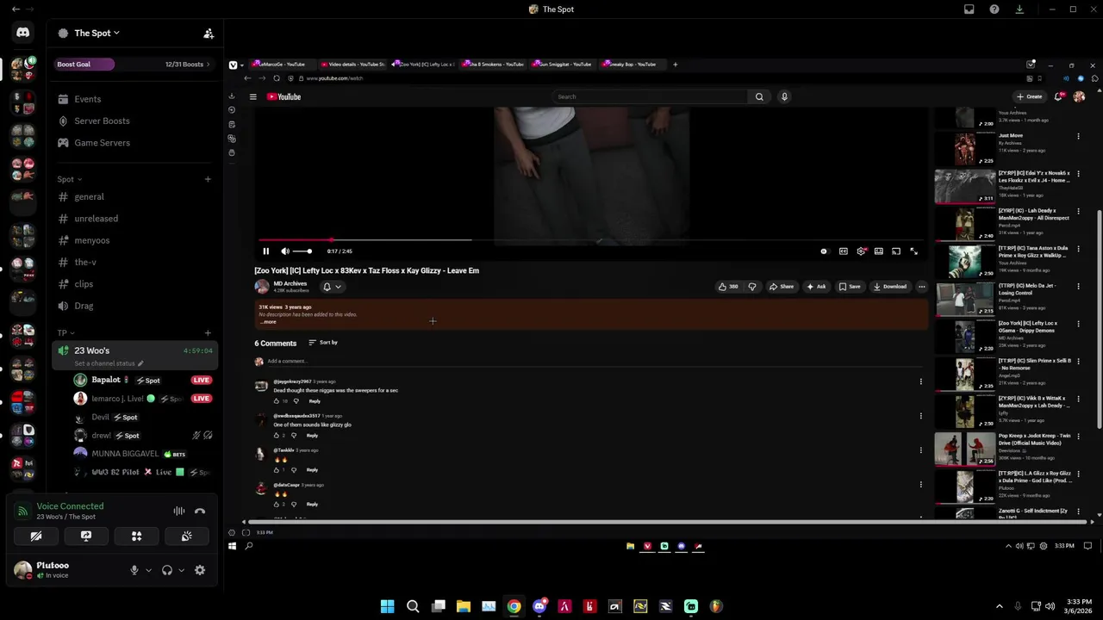Open the general text channel
The width and height of the screenshot is (1103, 620).
(134, 197)
